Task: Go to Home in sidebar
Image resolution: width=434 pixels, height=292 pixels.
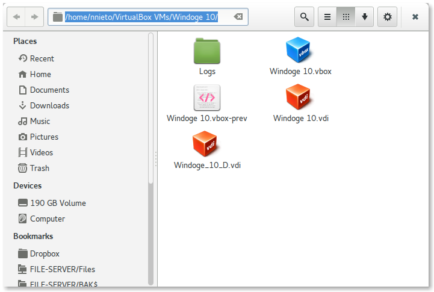Action: tap(40, 74)
